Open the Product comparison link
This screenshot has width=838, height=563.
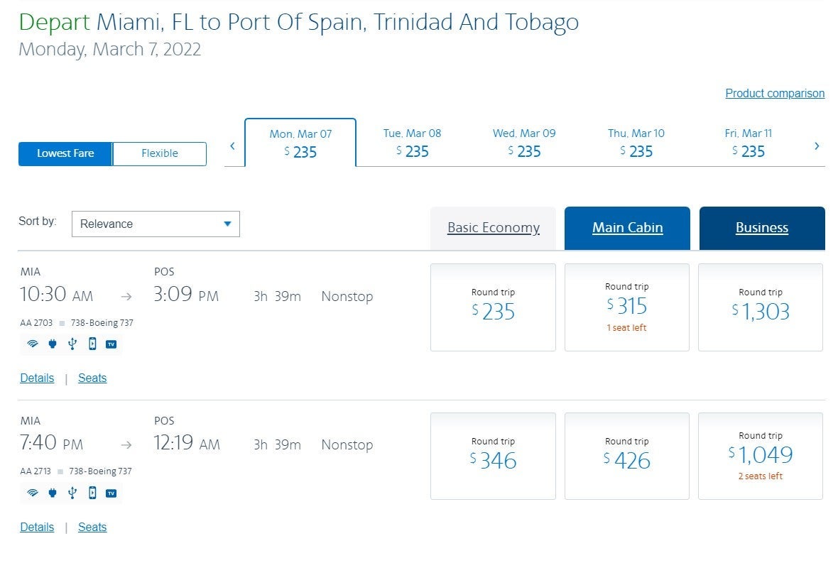775,93
